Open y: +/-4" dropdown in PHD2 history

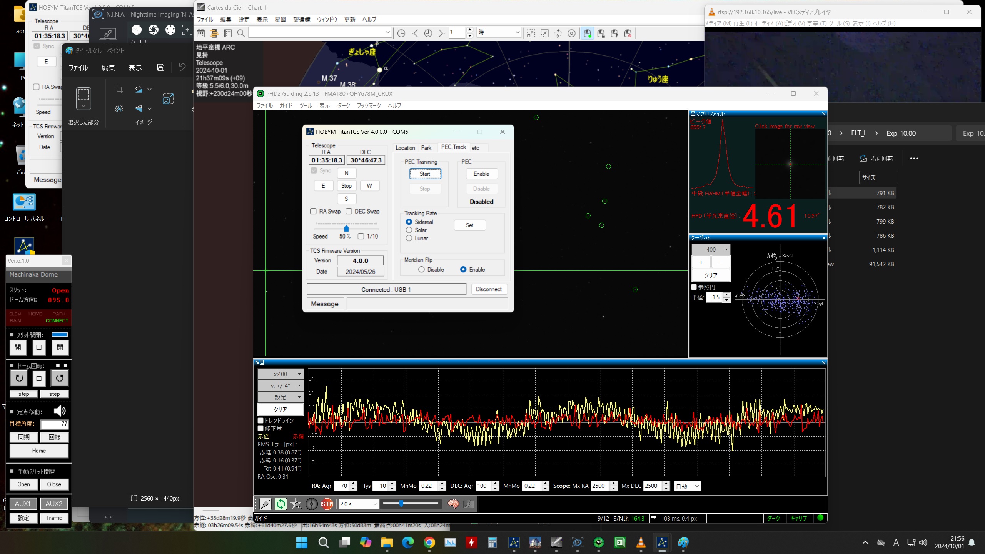(280, 385)
